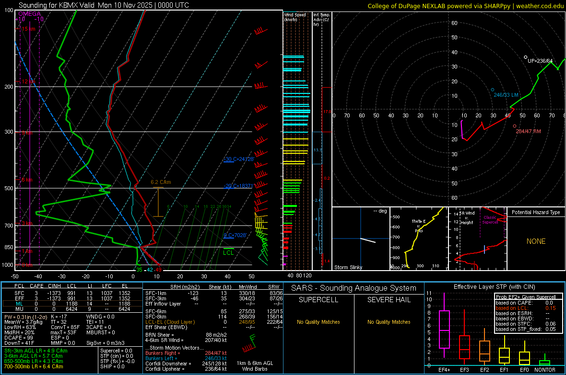Screen dimensions: 566x375
Task: Click the "0 C=7028'" freezing level label
Action: (235, 236)
